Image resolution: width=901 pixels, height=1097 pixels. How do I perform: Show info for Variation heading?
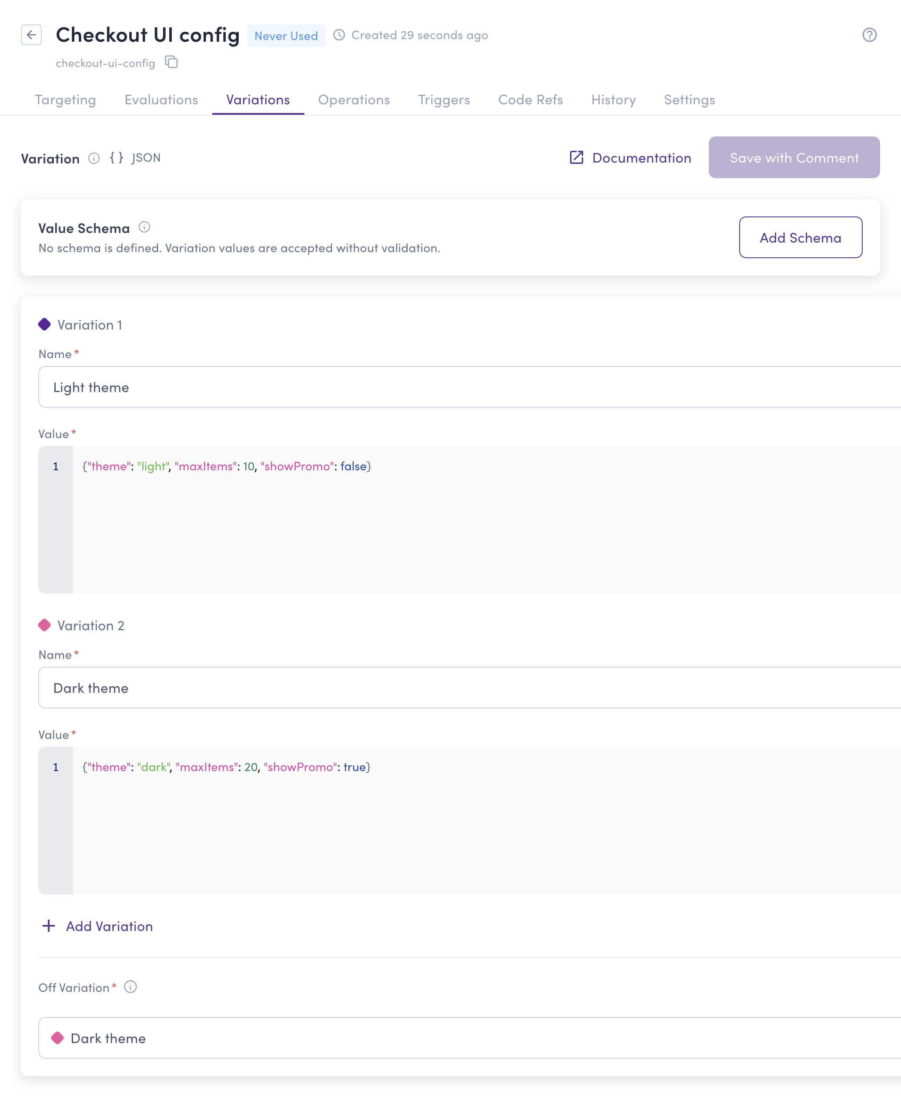click(x=94, y=158)
